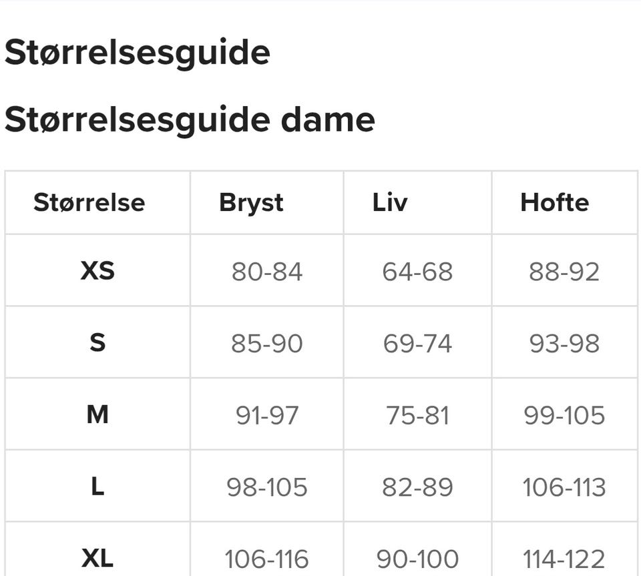This screenshot has height=576, width=641.
Task: Click M Liv value 75-81
Action: [x=417, y=415]
